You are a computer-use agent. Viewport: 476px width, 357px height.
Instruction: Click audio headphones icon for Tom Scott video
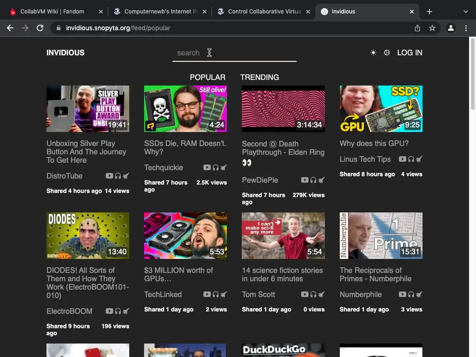(313, 294)
